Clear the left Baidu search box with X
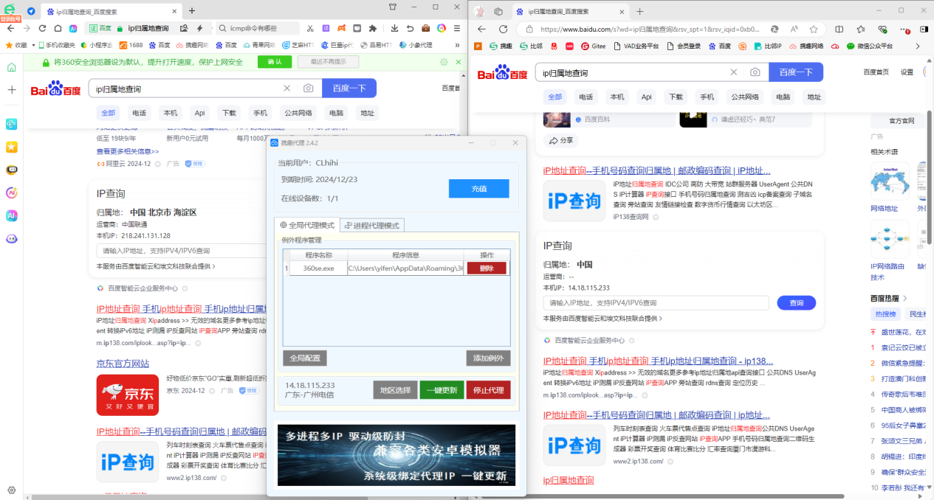The width and height of the screenshot is (934, 500). (x=287, y=88)
